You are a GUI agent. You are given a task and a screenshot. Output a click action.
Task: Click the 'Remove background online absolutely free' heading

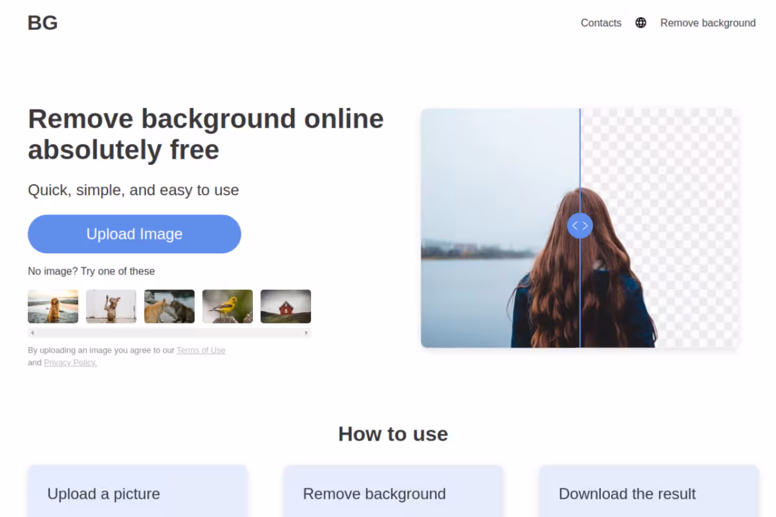pos(206,134)
